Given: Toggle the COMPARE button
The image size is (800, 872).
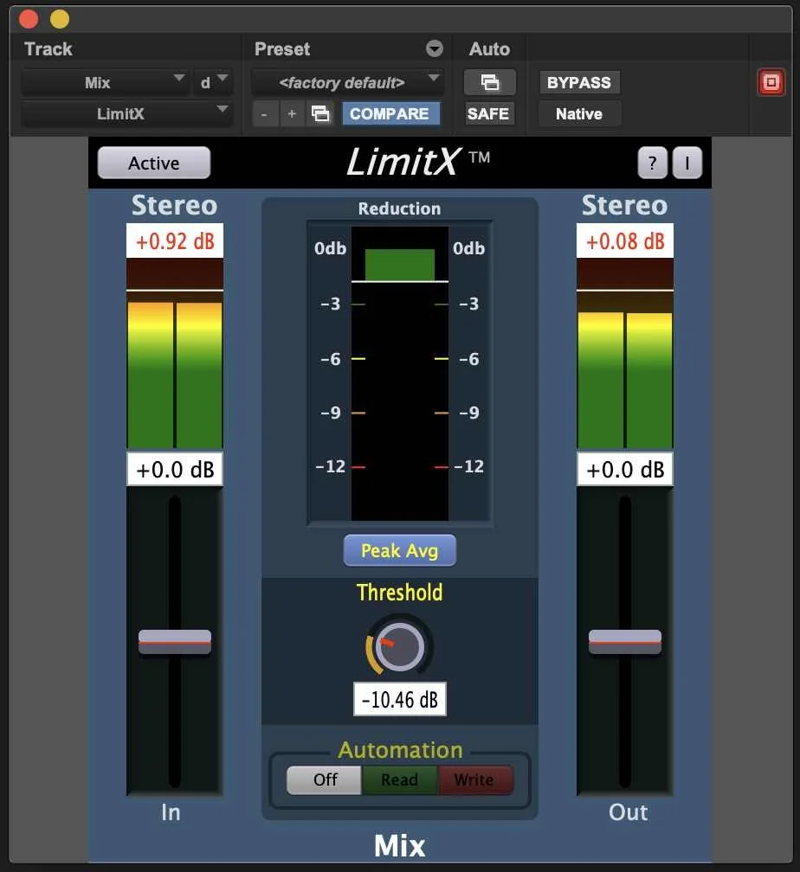Looking at the screenshot, I should [x=390, y=114].
